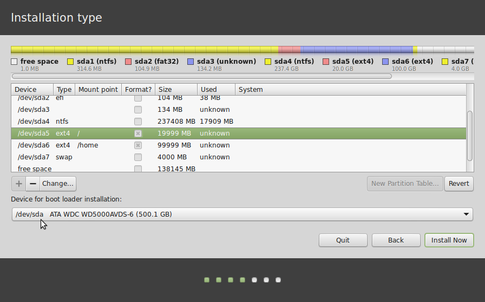The image size is (485, 302).
Task: Sort partitions by Device column header
Action: pyautogui.click(x=32, y=90)
